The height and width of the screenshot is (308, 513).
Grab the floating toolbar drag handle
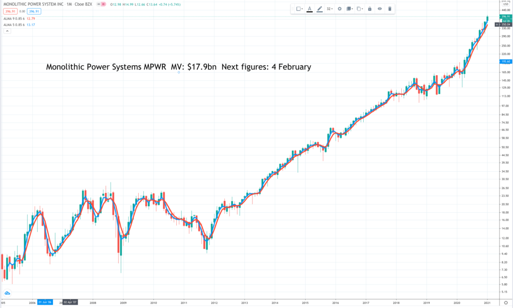293,9
